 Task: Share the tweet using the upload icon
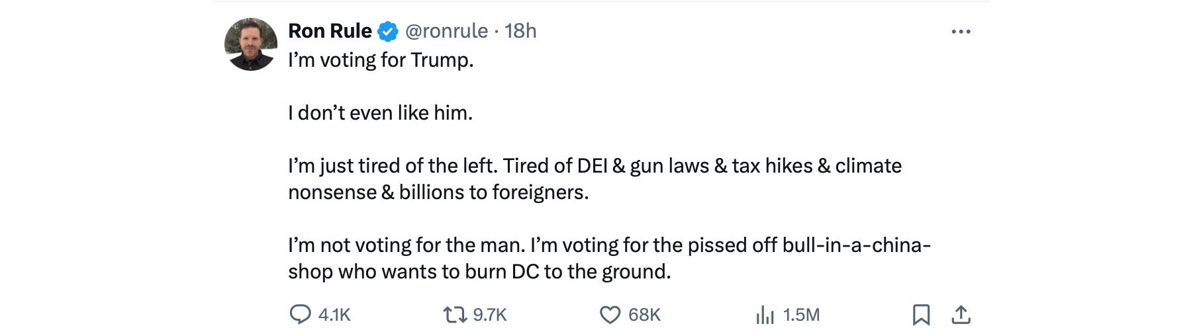(x=961, y=314)
